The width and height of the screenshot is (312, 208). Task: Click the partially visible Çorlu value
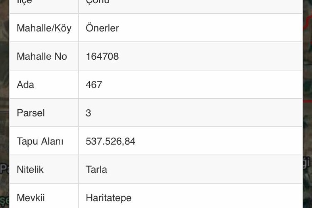click(x=97, y=2)
